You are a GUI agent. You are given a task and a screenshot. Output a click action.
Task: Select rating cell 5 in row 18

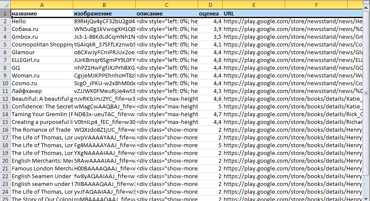[210, 145]
